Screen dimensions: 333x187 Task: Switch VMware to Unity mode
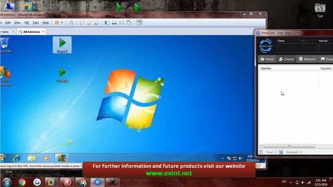(x=129, y=23)
